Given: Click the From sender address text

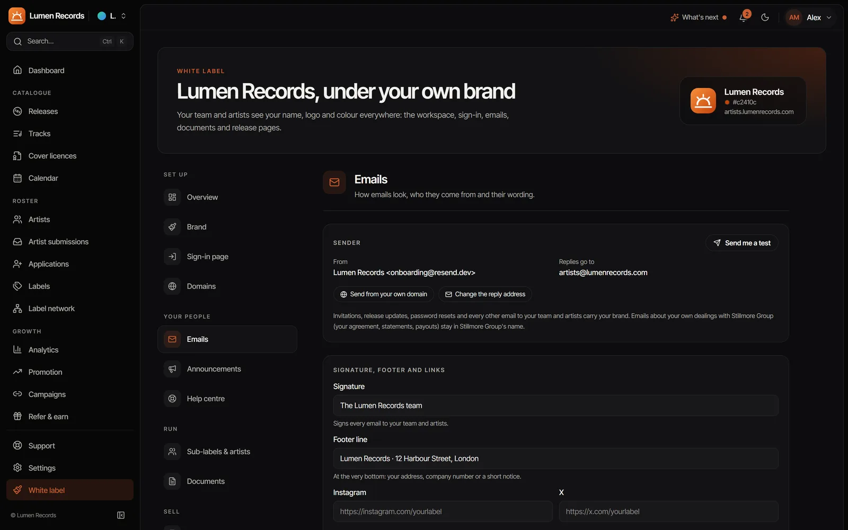Looking at the screenshot, I should click(404, 272).
